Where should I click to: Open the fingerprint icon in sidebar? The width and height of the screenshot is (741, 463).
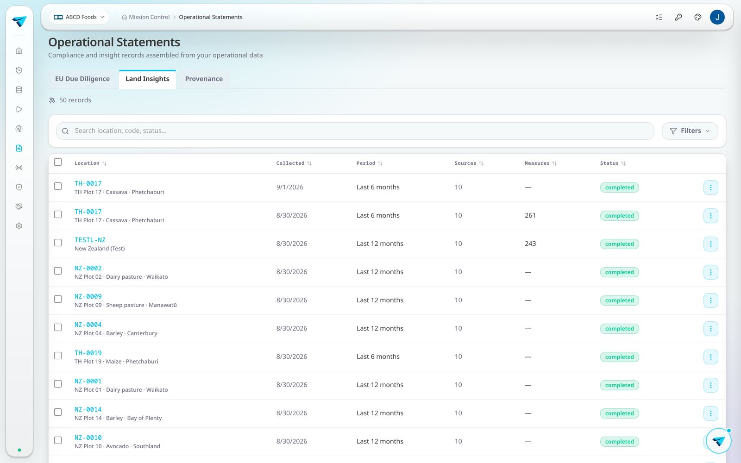click(19, 129)
